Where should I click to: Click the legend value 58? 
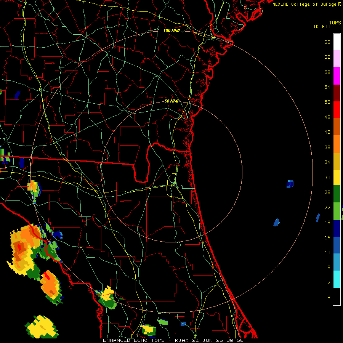(x=327, y=72)
